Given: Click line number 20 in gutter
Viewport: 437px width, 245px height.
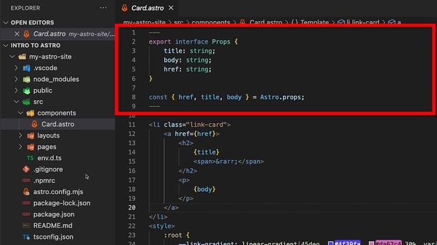Looking at the screenshot, I should 132,208.
